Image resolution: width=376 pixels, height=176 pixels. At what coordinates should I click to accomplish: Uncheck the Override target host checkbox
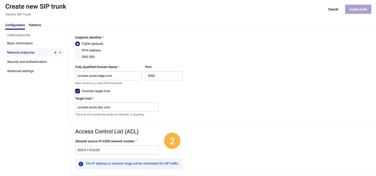coord(78,91)
